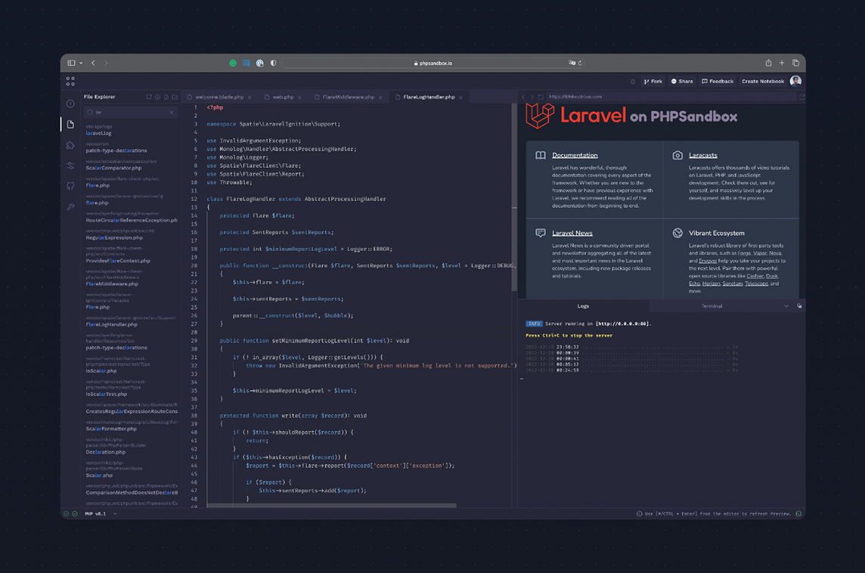Open a new Safari tab with plus
865x573 pixels.
point(782,63)
